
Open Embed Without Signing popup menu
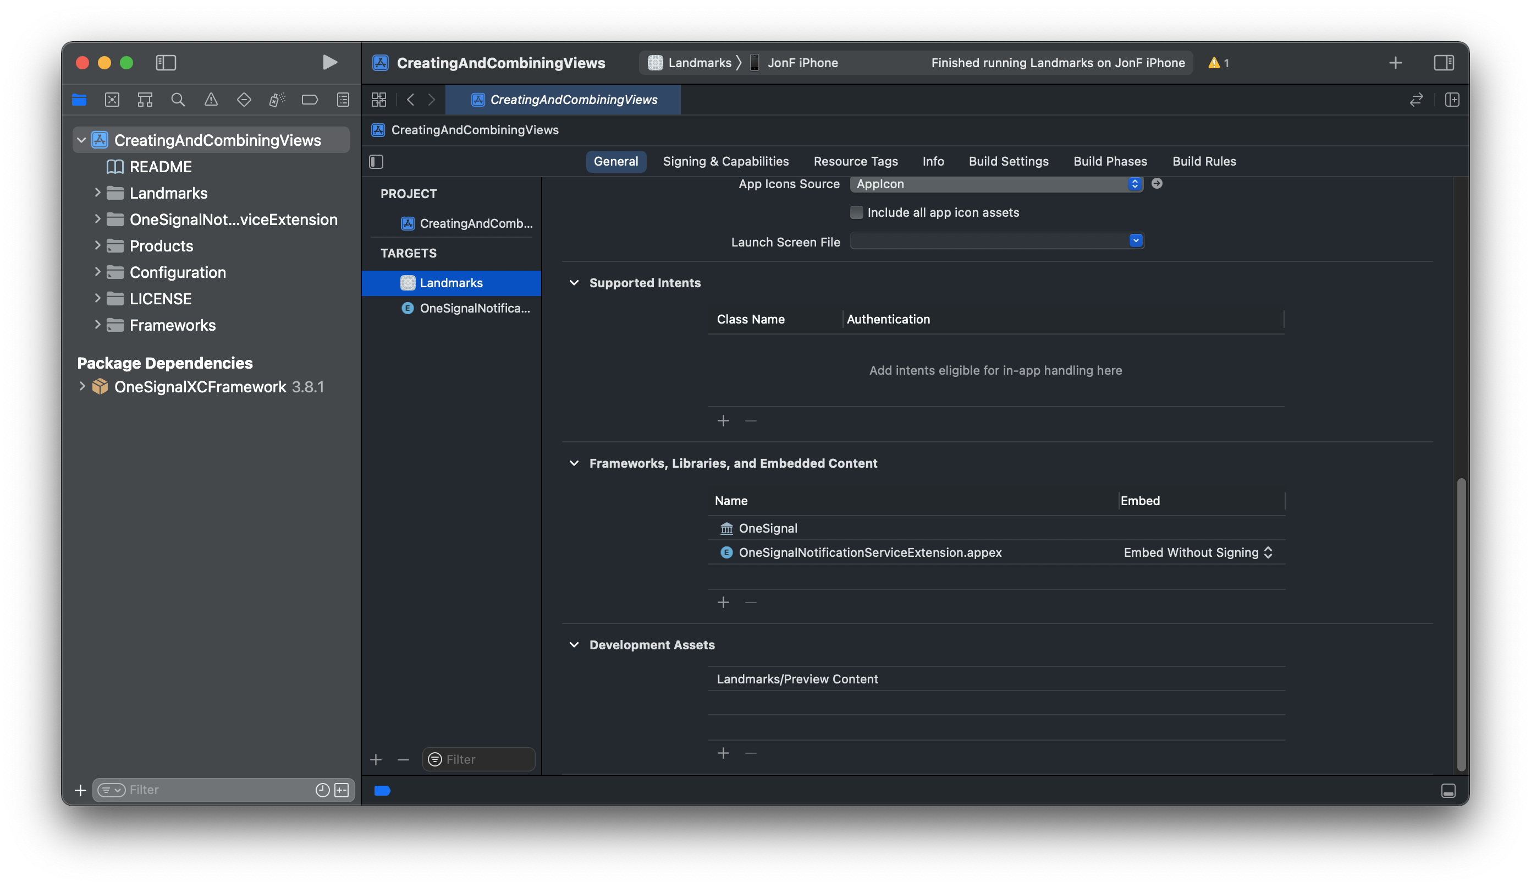[1197, 552]
